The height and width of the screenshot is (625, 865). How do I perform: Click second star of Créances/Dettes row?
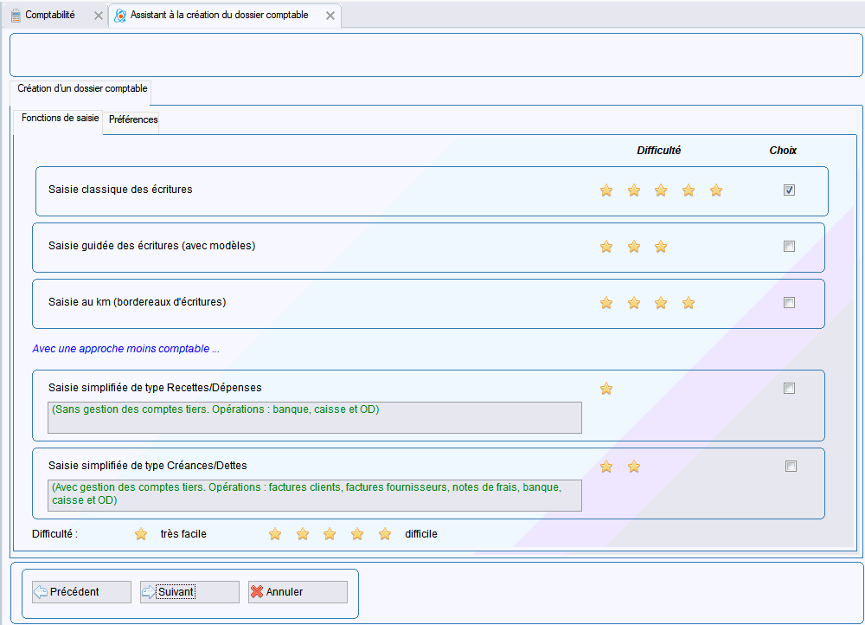coord(634,467)
